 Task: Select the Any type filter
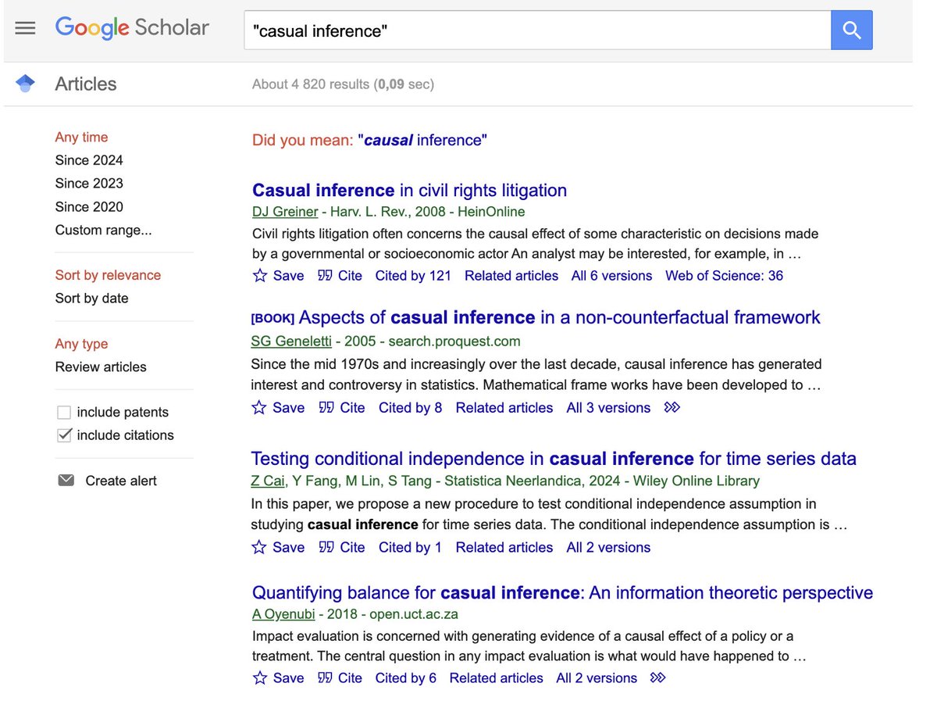81,344
